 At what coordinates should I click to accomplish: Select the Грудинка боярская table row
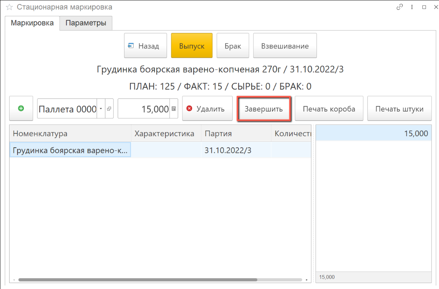70,150
